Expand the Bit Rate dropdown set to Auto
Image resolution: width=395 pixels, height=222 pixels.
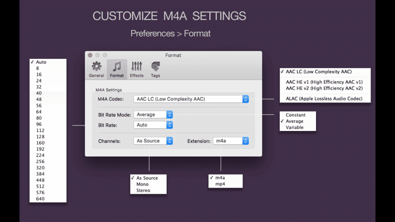[153, 125]
